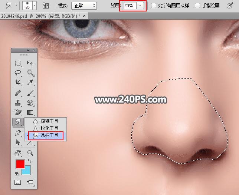Select the Gradient tool
Screen dimensions: 239x195
(30, 112)
